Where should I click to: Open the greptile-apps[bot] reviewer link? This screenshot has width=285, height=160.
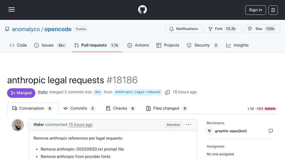[231, 131]
